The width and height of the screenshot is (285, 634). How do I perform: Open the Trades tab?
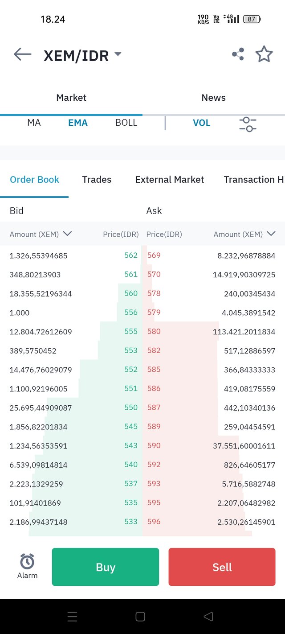pyautogui.click(x=97, y=180)
